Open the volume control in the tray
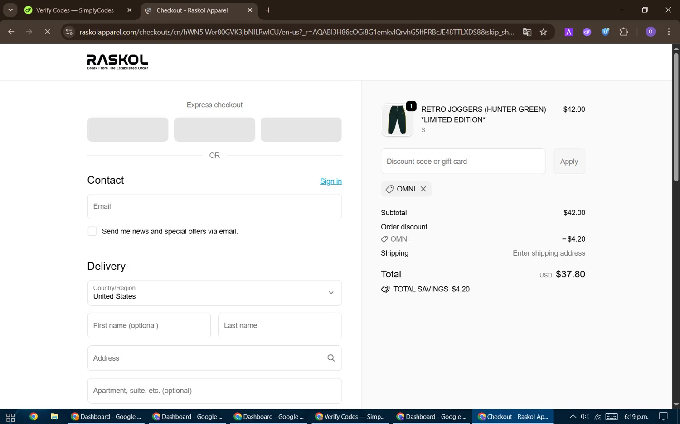This screenshot has width=680, height=424. 585,417
